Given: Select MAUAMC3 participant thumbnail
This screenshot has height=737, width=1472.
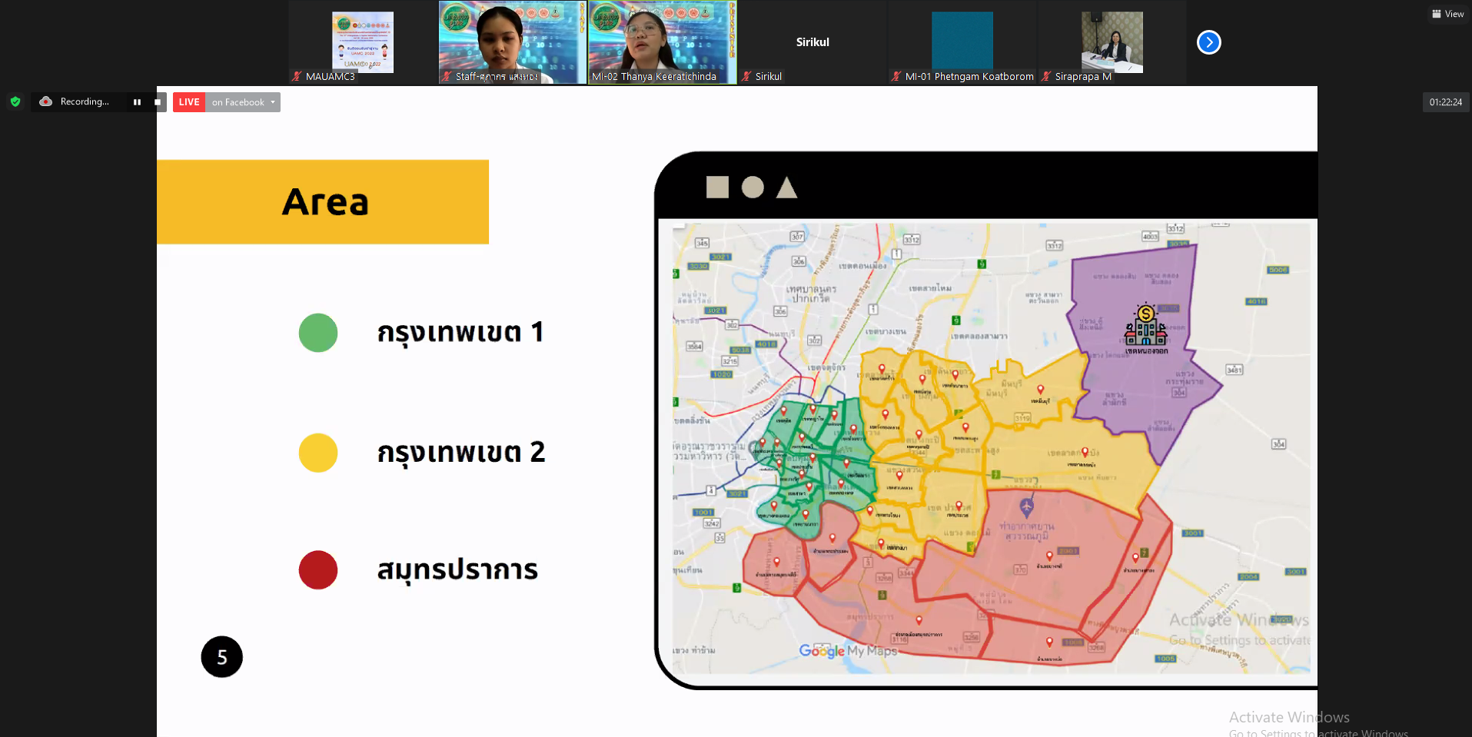Looking at the screenshot, I should tap(363, 42).
